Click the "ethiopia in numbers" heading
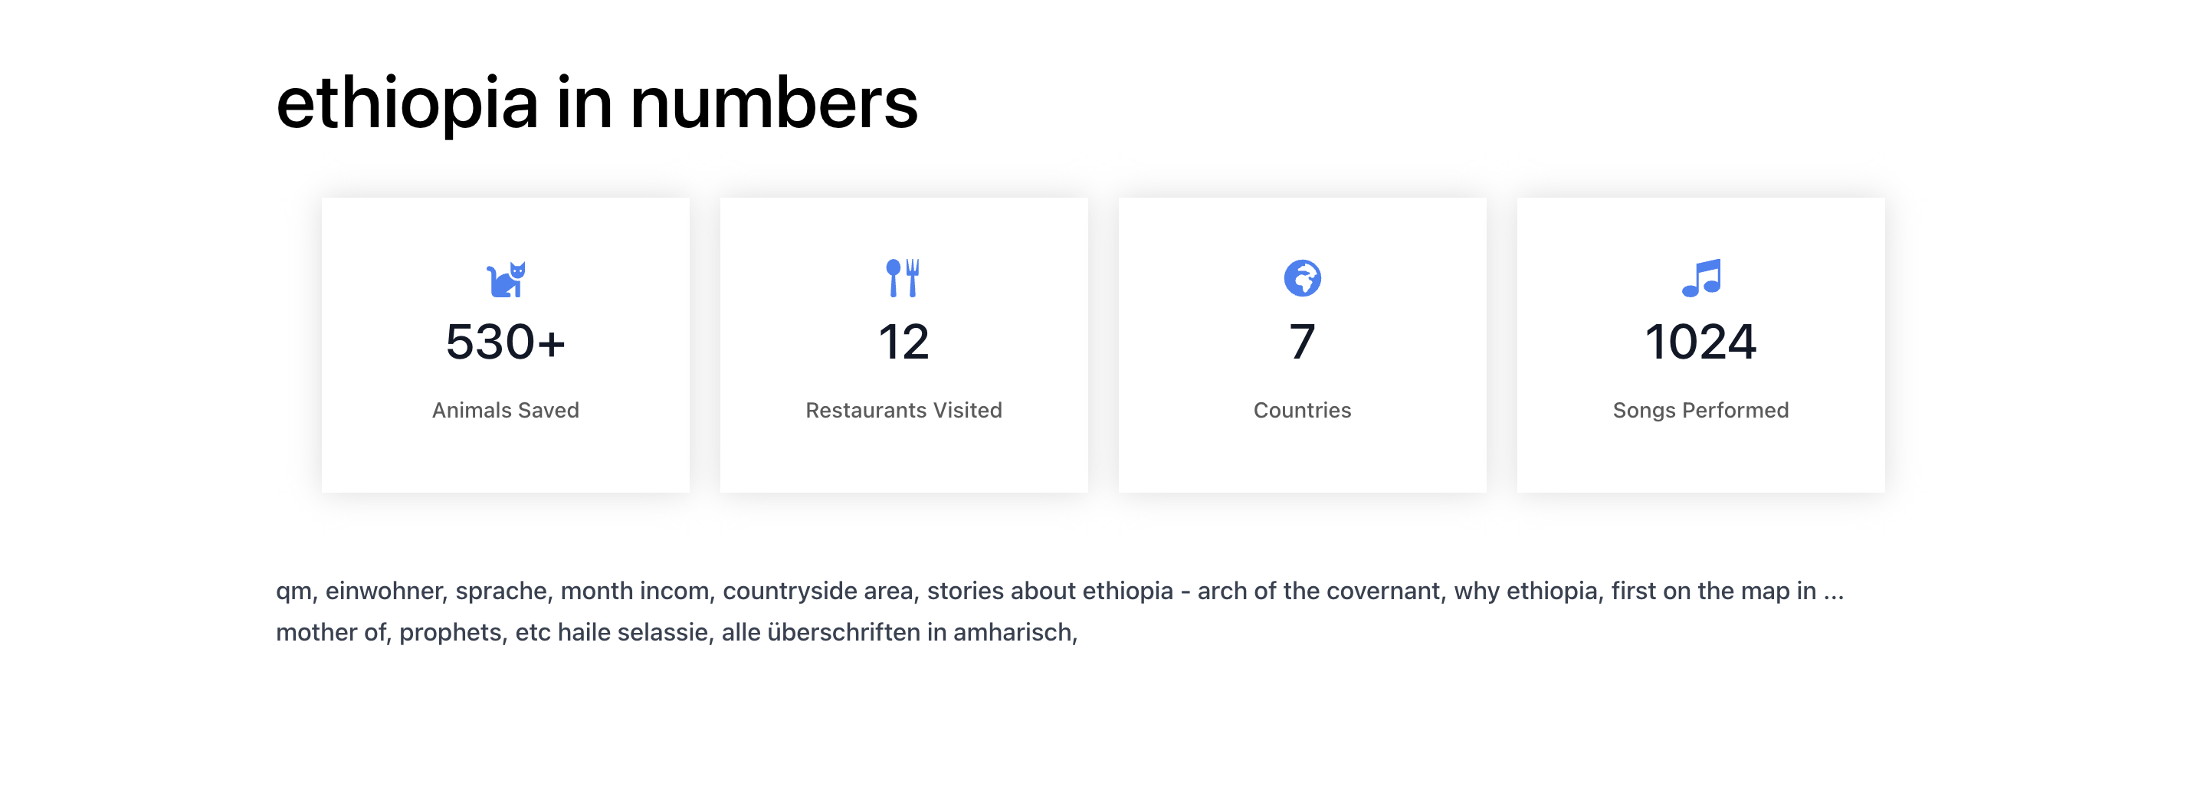 point(596,103)
